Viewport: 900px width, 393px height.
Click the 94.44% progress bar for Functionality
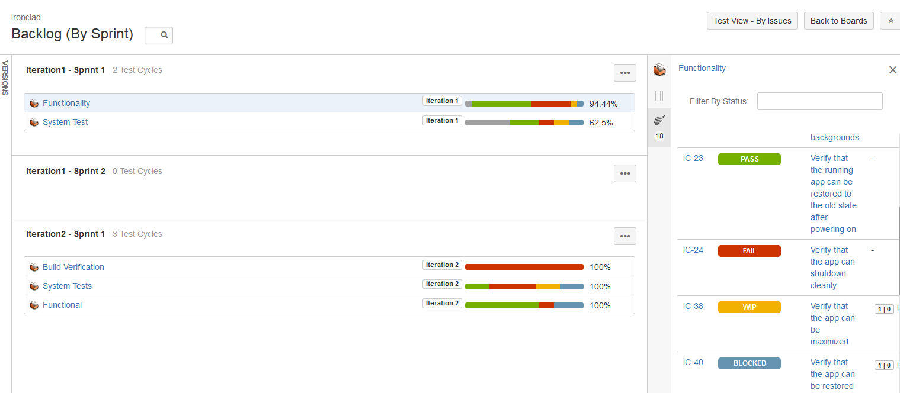pyautogui.click(x=524, y=102)
